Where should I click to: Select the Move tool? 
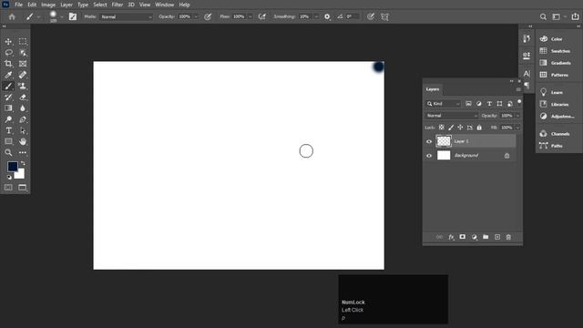8,42
